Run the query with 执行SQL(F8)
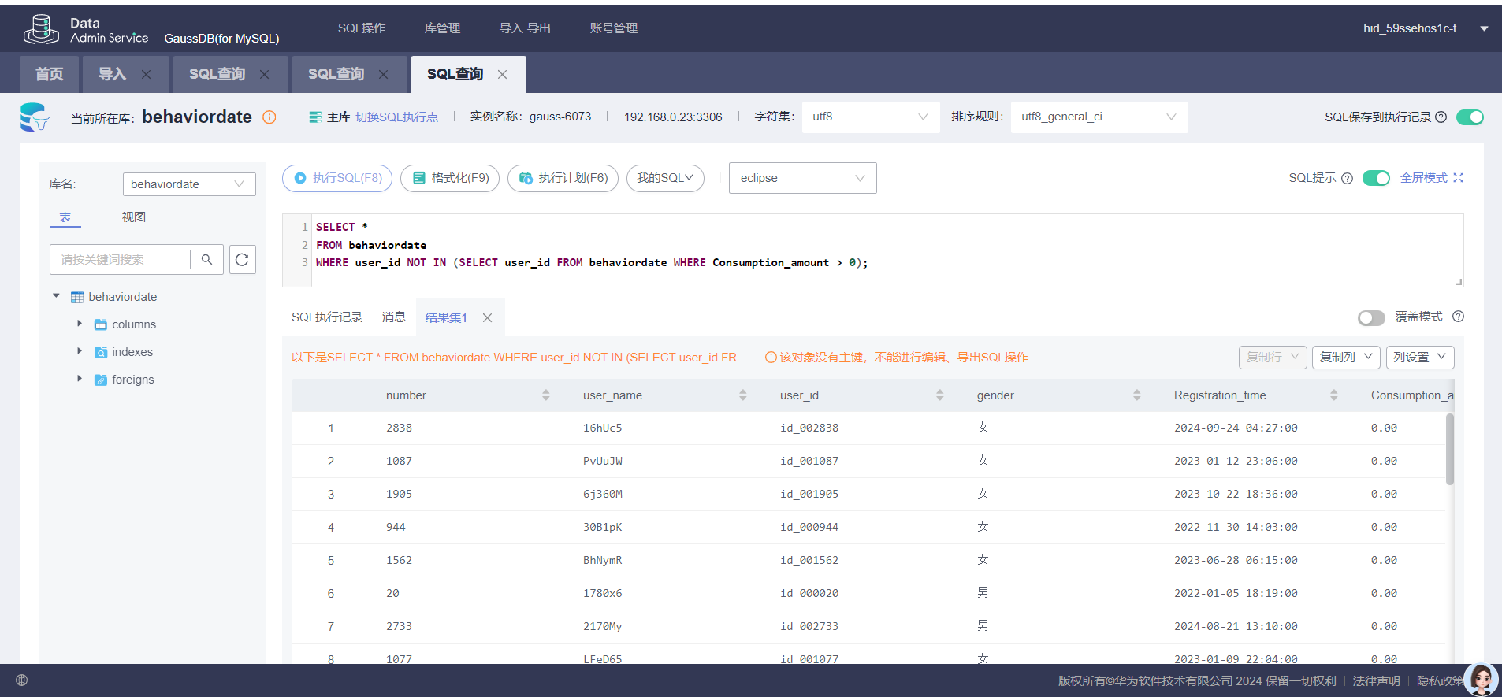The height and width of the screenshot is (697, 1502). pos(337,178)
